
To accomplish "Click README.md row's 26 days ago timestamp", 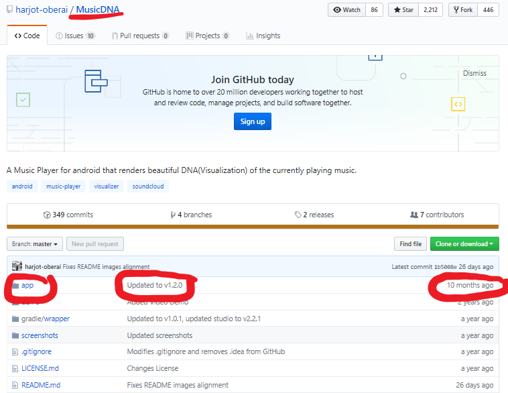I will 474,385.
